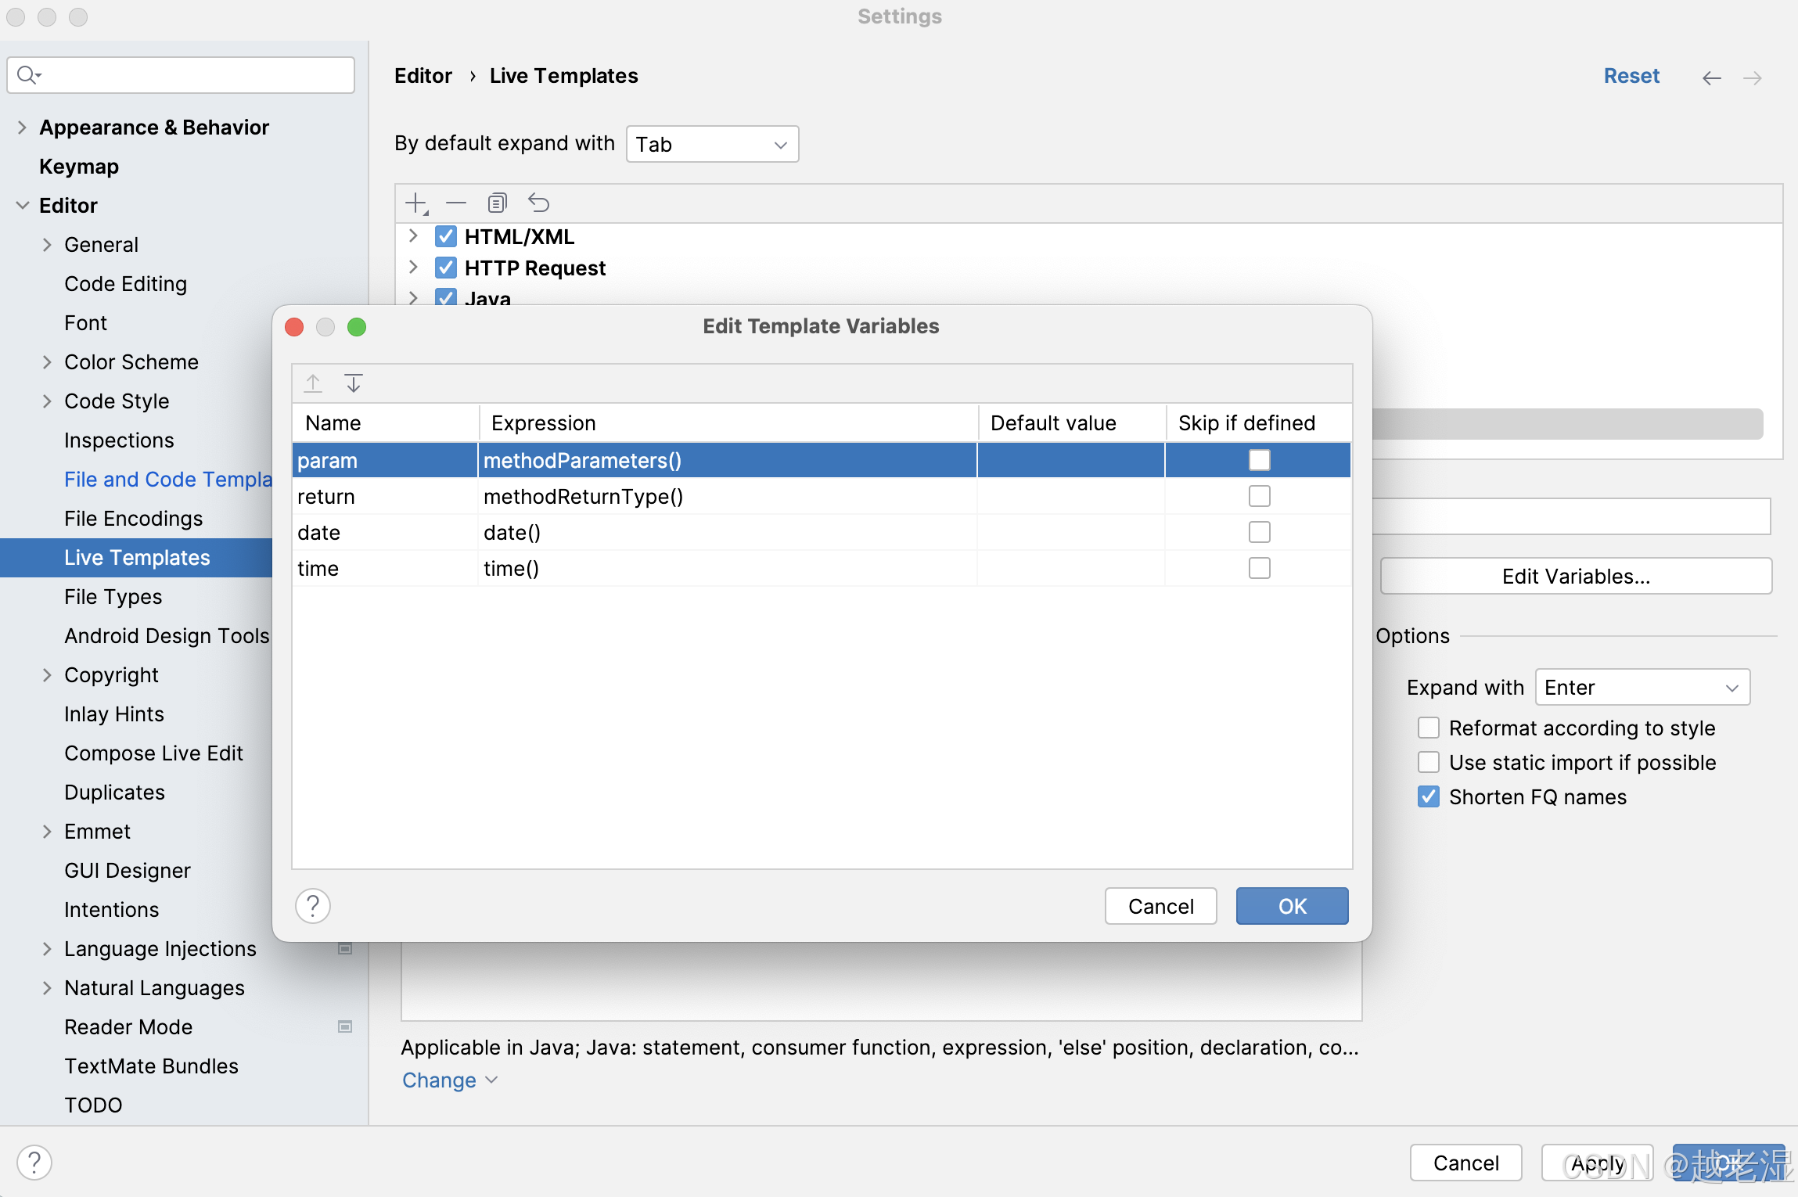Uncheck Shorten FQ names
The width and height of the screenshot is (1798, 1197).
[x=1429, y=796]
